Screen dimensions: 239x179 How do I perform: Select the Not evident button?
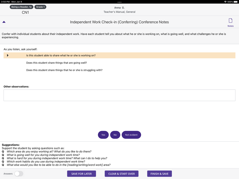click(131, 135)
